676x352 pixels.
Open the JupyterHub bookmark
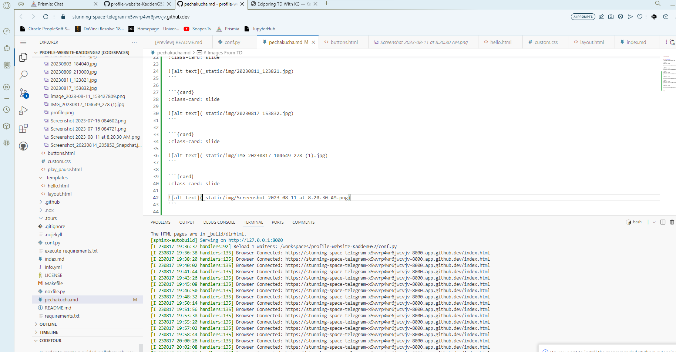[x=260, y=29]
